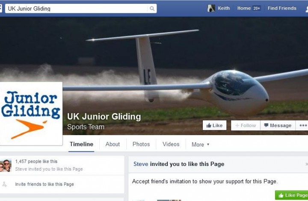Dismiss the invitation box with X
Viewport: 308px width, 201px height.
point(307,164)
